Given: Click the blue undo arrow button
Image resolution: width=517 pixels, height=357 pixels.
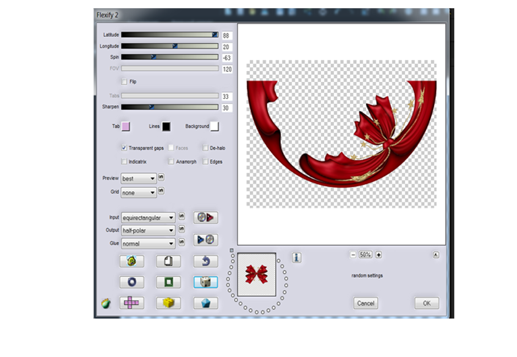Looking at the screenshot, I should pyautogui.click(x=205, y=261).
